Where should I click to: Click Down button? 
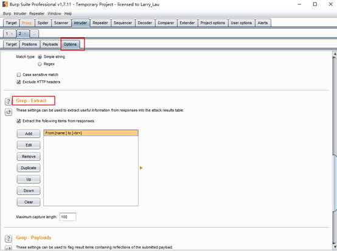coord(29,191)
